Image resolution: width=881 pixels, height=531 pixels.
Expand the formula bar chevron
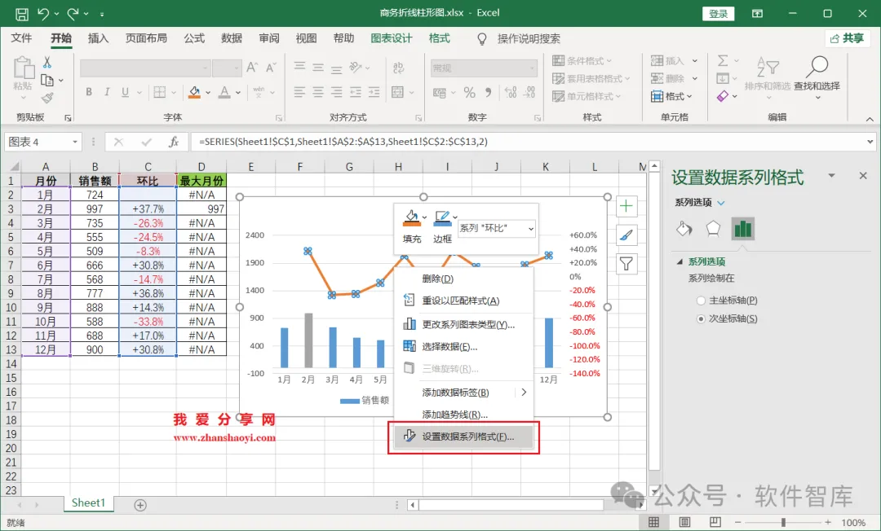[870, 142]
